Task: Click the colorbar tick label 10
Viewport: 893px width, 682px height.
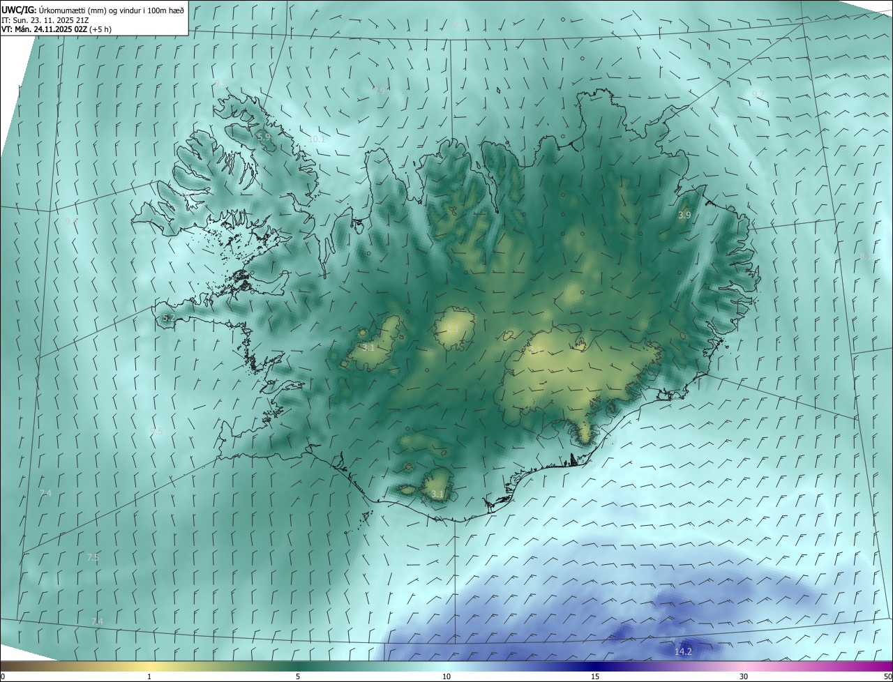Action: 446,676
